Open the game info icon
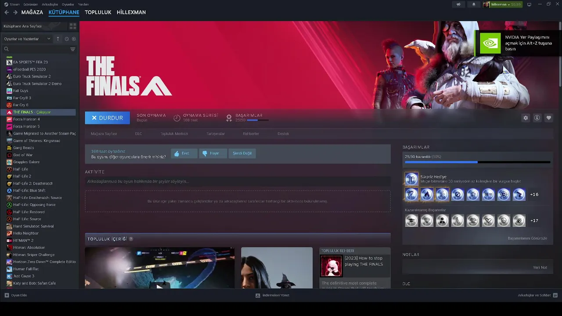562x316 pixels. click(x=537, y=118)
